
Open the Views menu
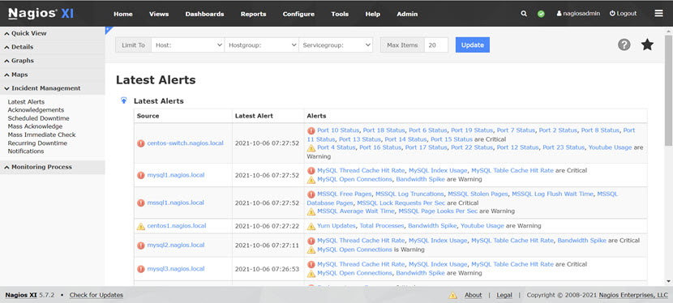159,14
